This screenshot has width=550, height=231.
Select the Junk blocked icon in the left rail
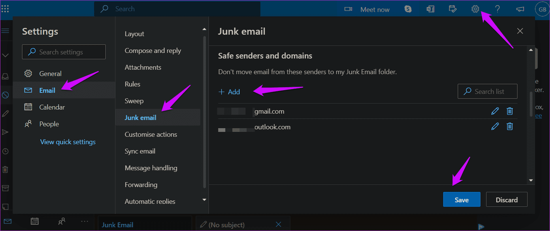click(x=6, y=95)
